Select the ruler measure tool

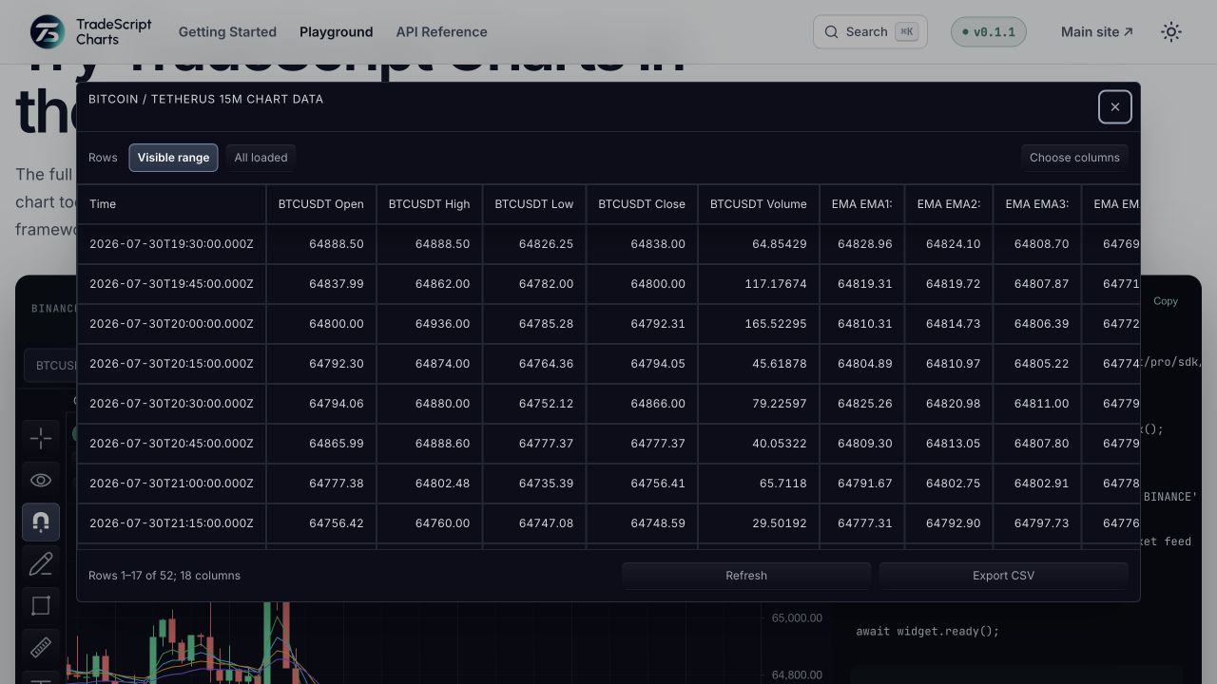pos(41,647)
